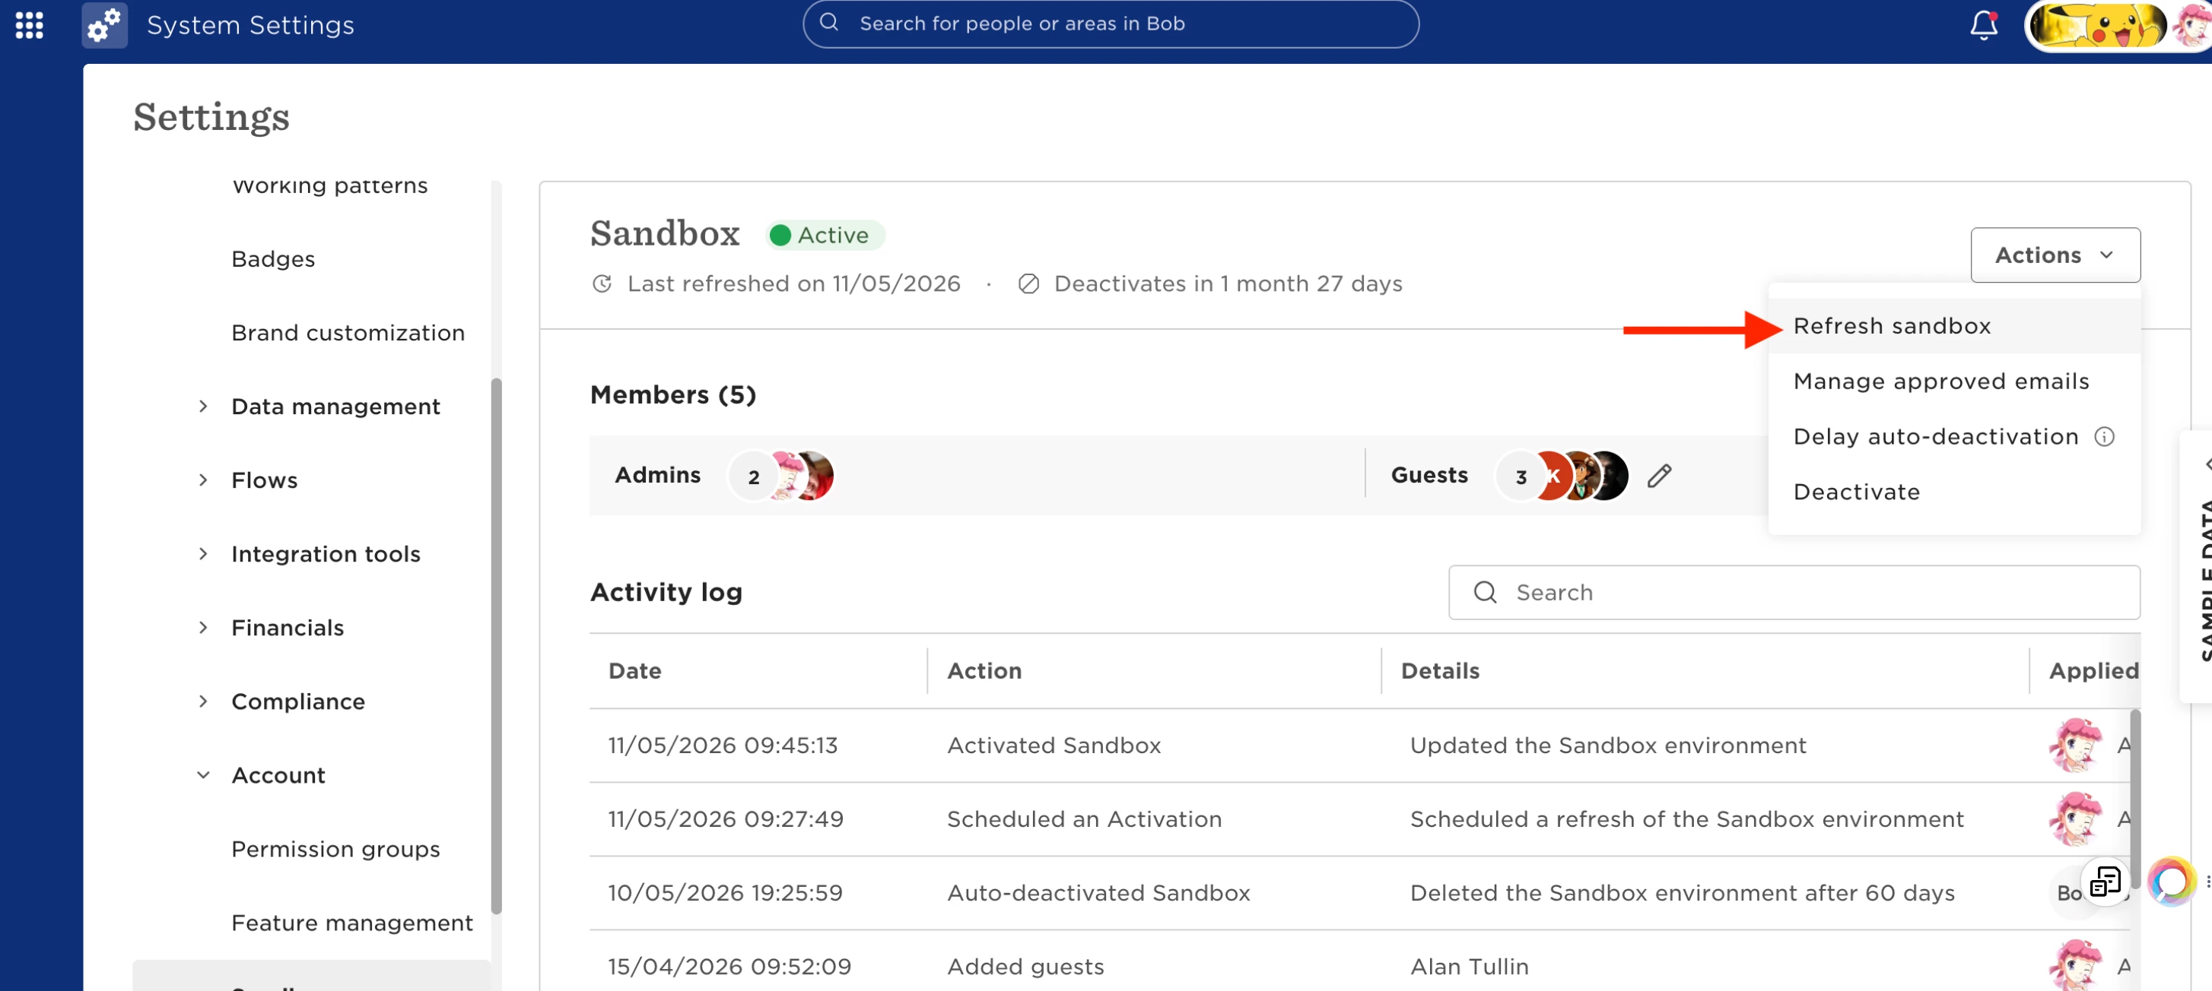Viewport: 2212px width, 991px height.
Task: Collapse the Account section
Action: point(202,774)
